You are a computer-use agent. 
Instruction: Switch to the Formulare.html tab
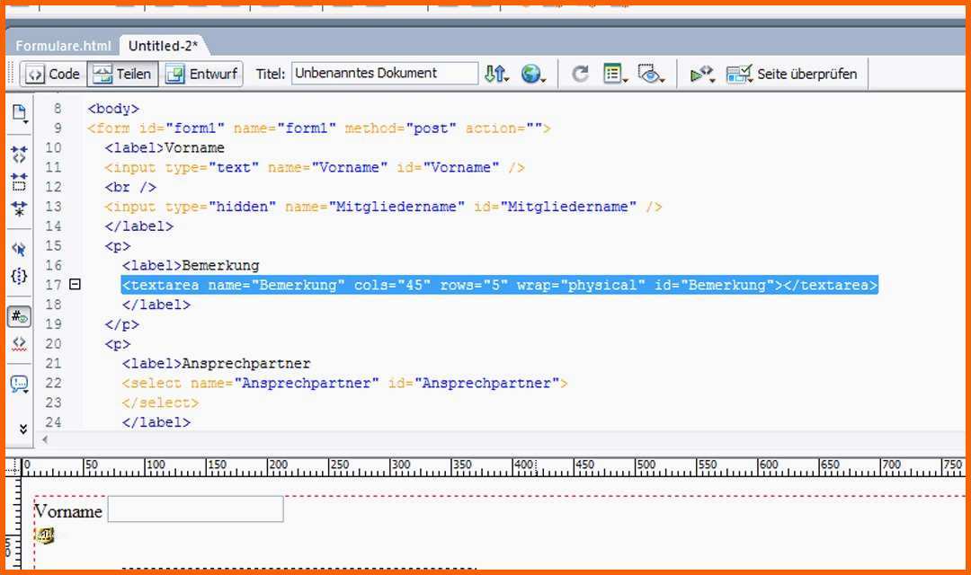[x=64, y=46]
